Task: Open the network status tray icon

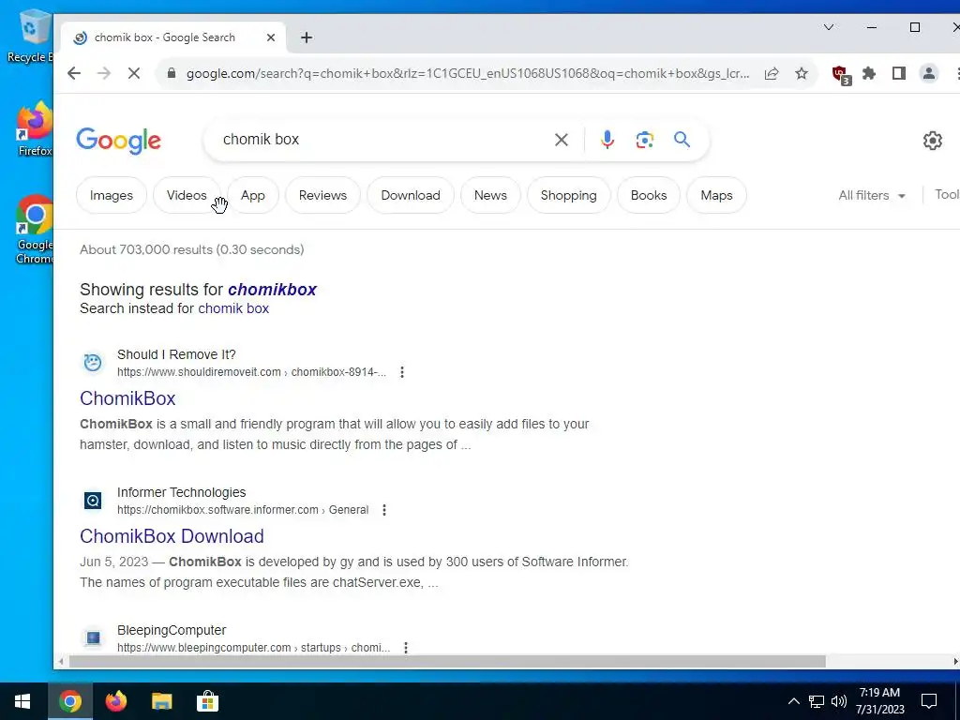Action: (817, 701)
